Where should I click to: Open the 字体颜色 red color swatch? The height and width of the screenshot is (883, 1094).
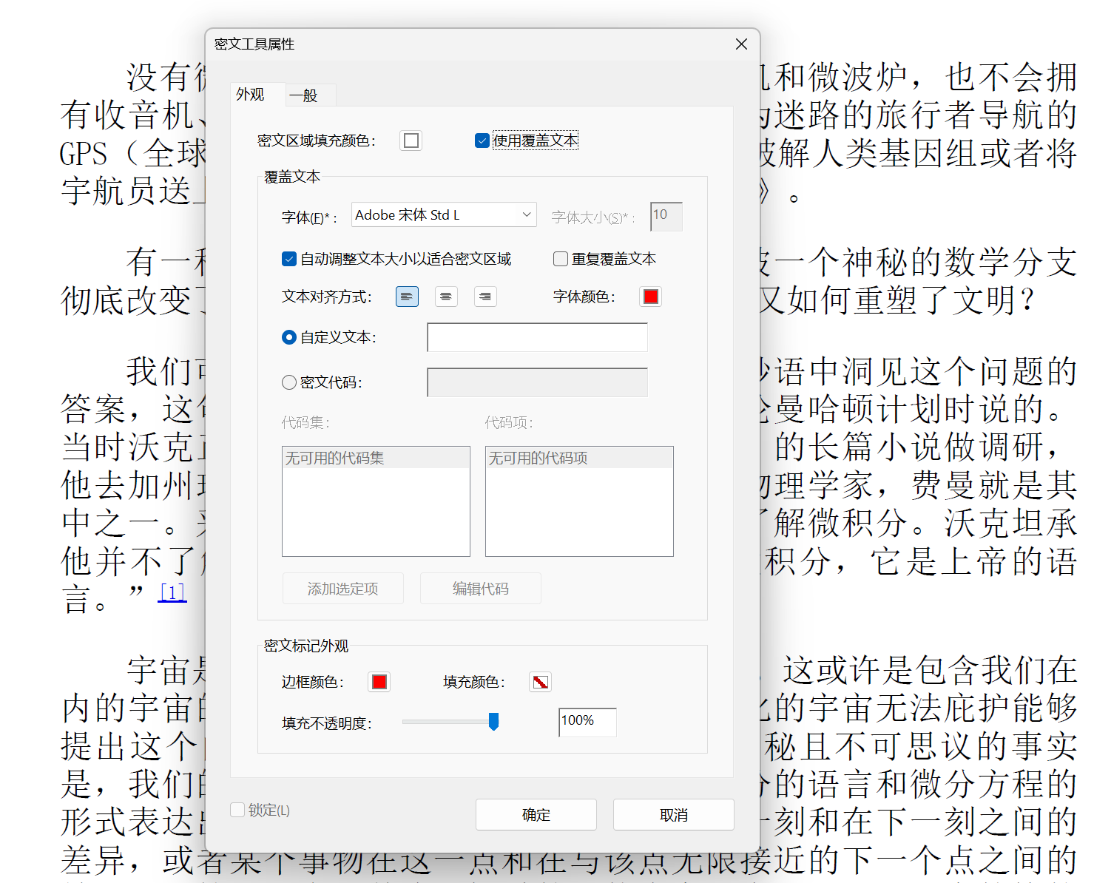coord(650,296)
